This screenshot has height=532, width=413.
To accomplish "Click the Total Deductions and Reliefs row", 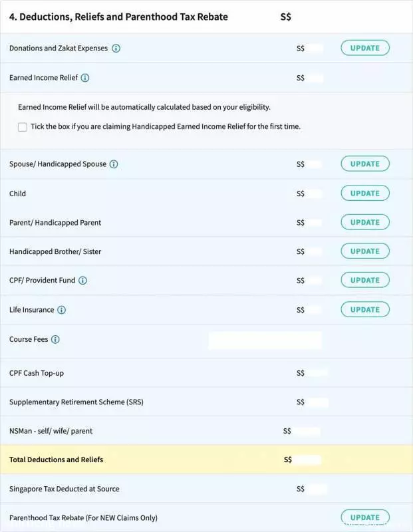I will [x=206, y=460].
